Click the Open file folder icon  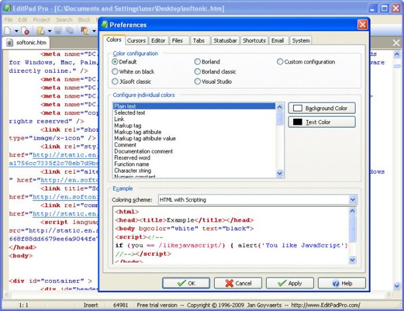point(41,31)
